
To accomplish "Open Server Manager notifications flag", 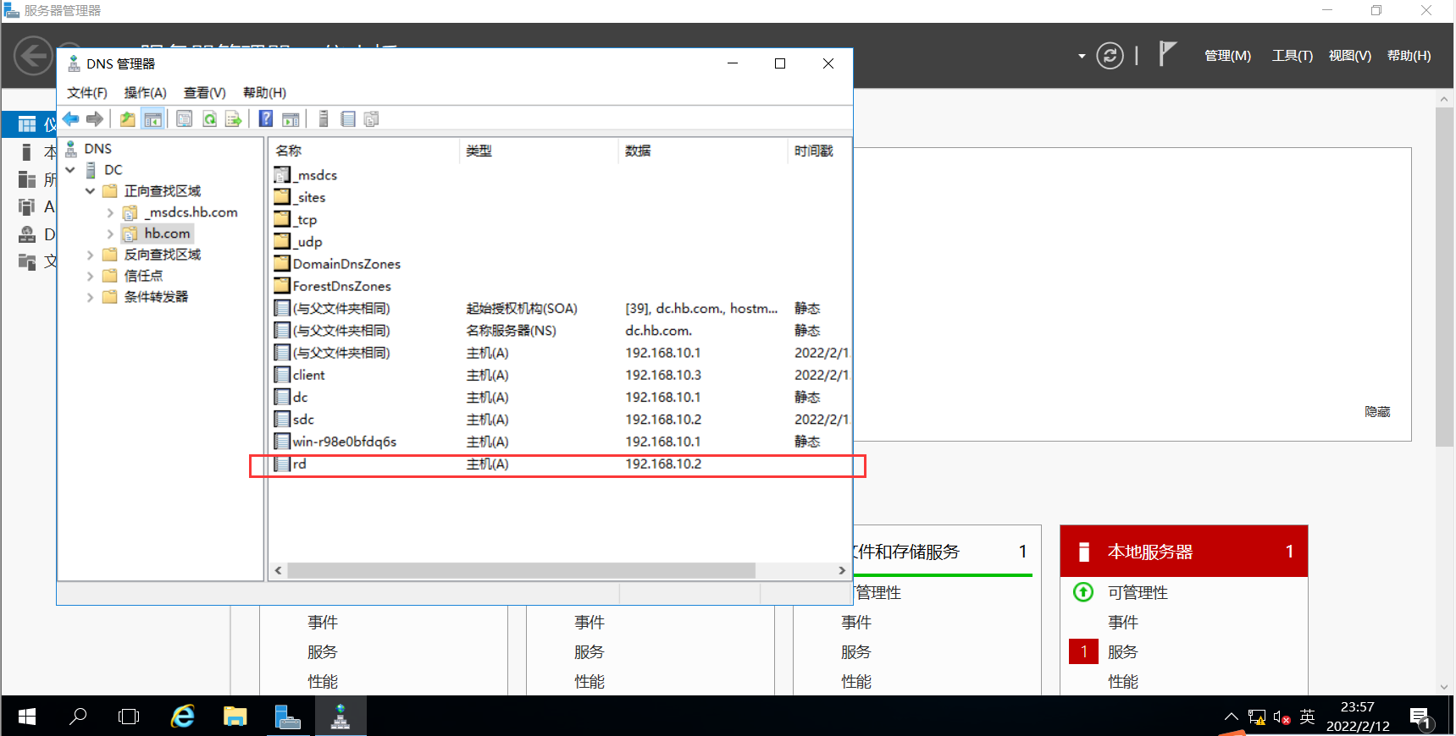I will (x=1167, y=54).
